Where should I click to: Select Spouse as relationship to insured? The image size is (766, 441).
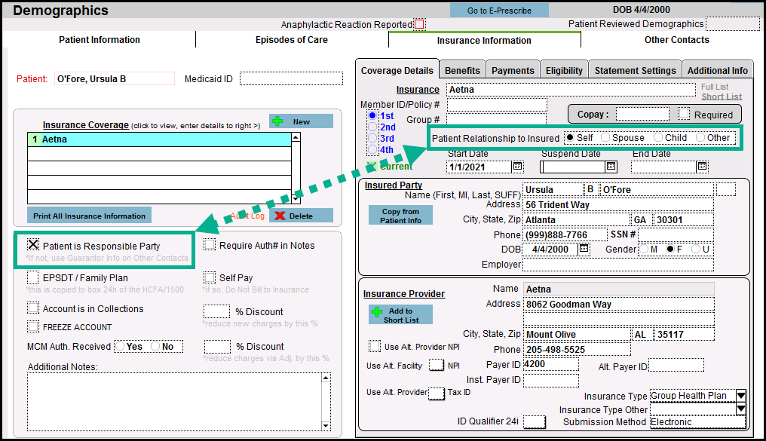tap(605, 138)
